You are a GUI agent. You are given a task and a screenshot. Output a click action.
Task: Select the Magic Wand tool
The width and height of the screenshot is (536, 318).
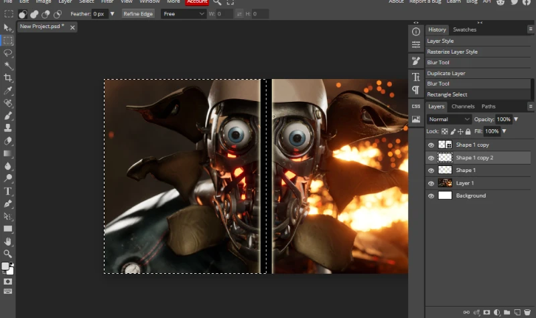click(x=8, y=65)
